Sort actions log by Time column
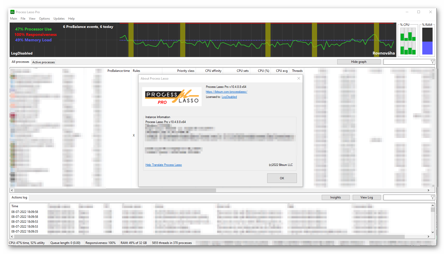The height and width of the screenshot is (254, 445). 15,206
